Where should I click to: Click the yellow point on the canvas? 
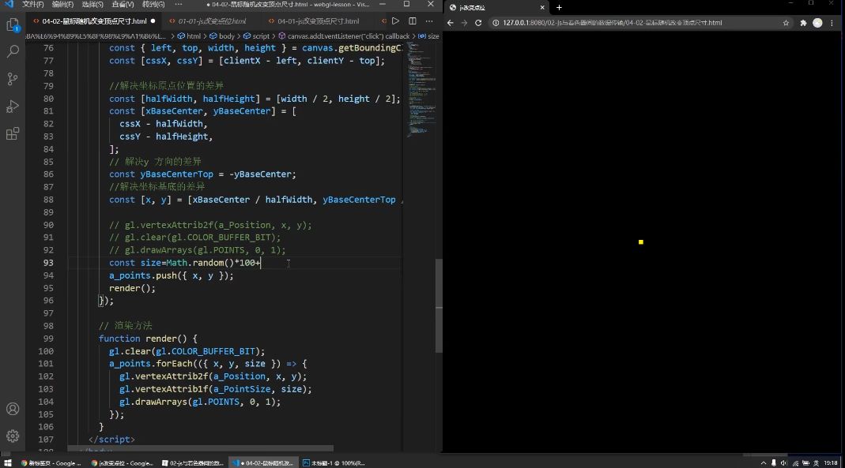click(640, 242)
